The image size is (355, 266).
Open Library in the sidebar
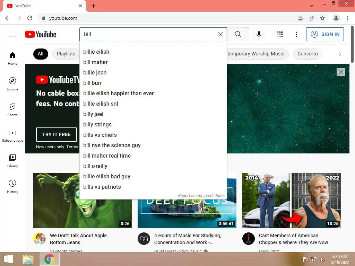12,161
